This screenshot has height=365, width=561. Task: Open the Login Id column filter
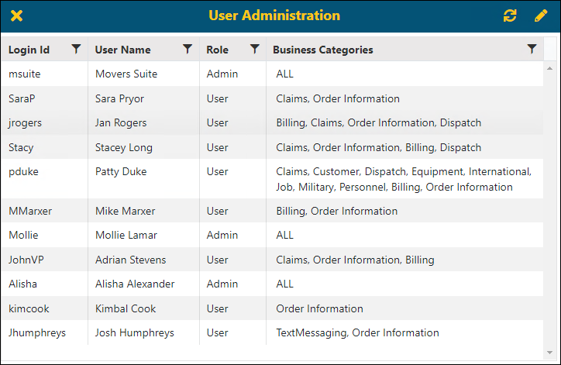pos(76,49)
